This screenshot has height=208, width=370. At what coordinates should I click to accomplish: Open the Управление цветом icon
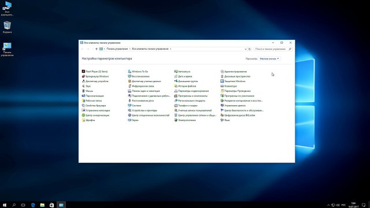[x=222, y=105]
